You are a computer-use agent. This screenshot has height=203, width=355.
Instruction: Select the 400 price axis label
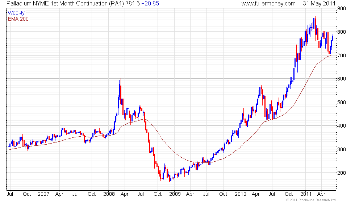[x=341, y=126]
